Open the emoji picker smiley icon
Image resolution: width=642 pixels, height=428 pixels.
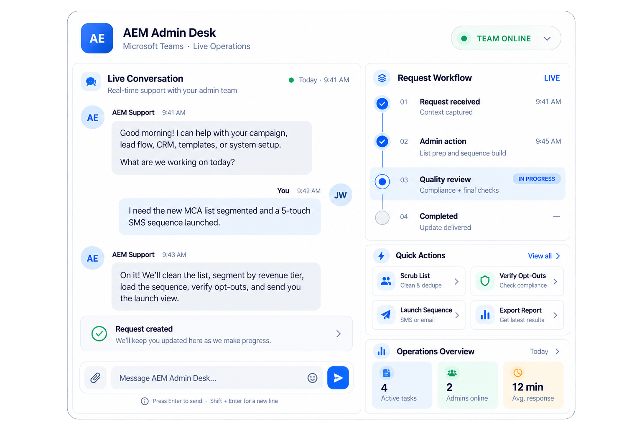312,378
